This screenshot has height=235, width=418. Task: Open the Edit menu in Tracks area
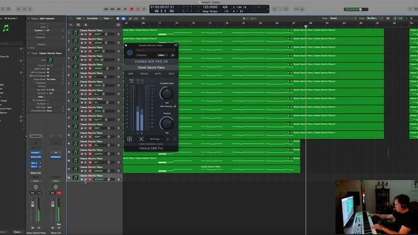click(x=79, y=18)
